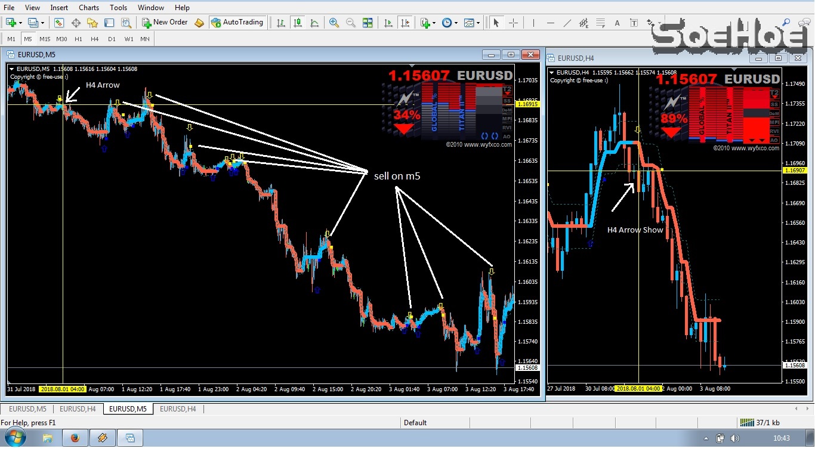The height and width of the screenshot is (458, 815).
Task: Open the Data Window crosshair icon
Action: click(x=76, y=23)
